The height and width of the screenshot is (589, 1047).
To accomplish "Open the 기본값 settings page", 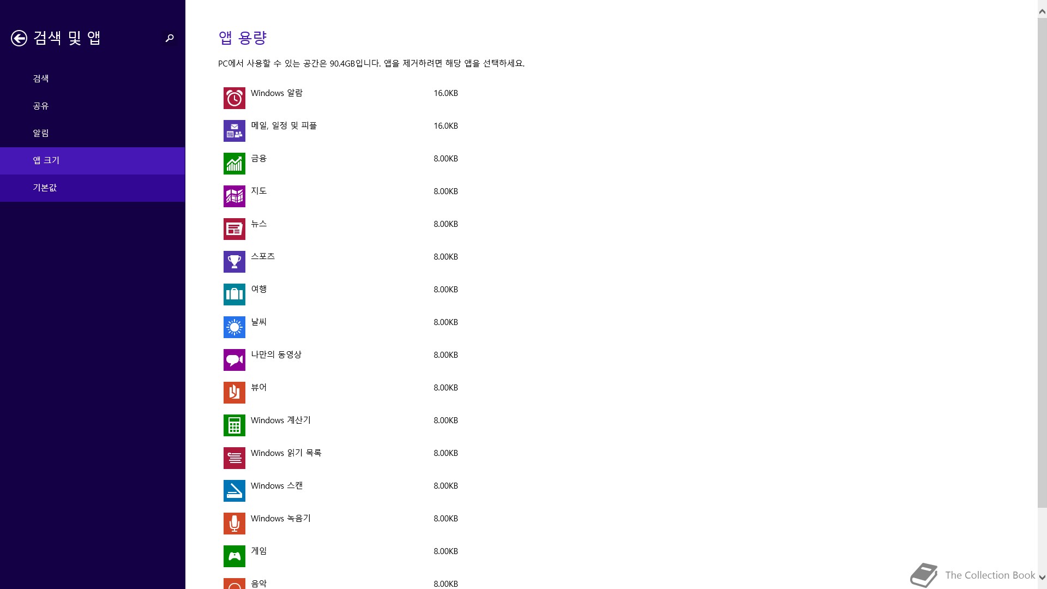I will 93,188.
